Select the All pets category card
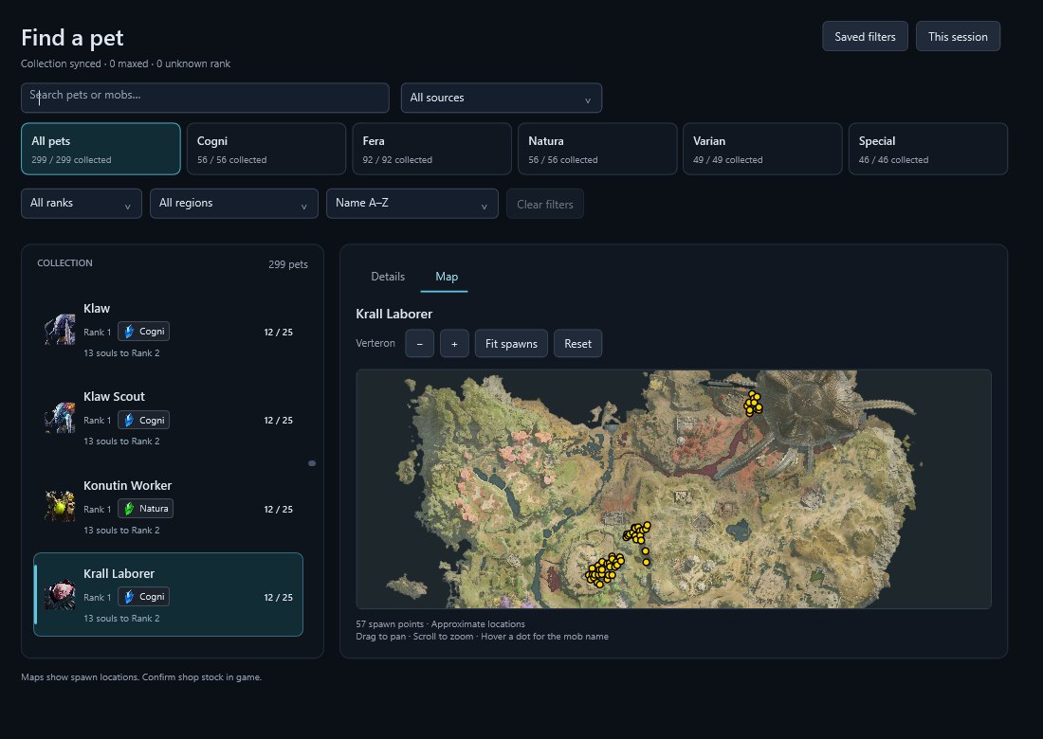This screenshot has width=1043, height=739. [101, 149]
